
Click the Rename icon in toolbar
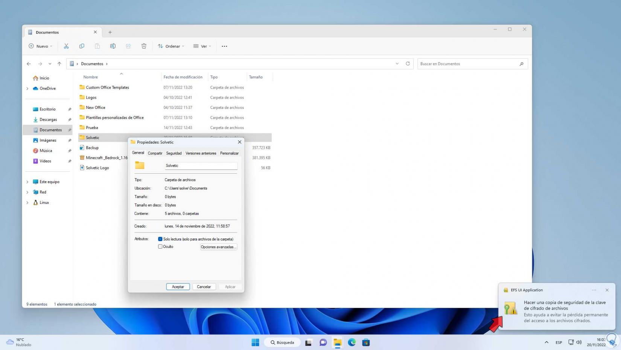click(x=113, y=46)
